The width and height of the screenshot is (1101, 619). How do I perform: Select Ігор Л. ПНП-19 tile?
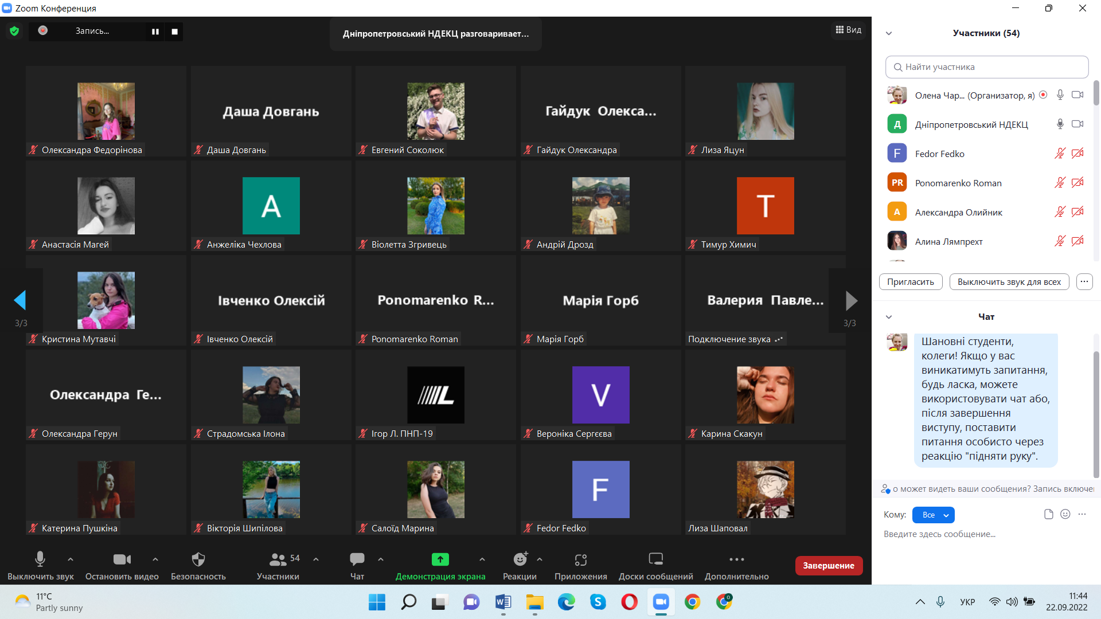(x=436, y=395)
